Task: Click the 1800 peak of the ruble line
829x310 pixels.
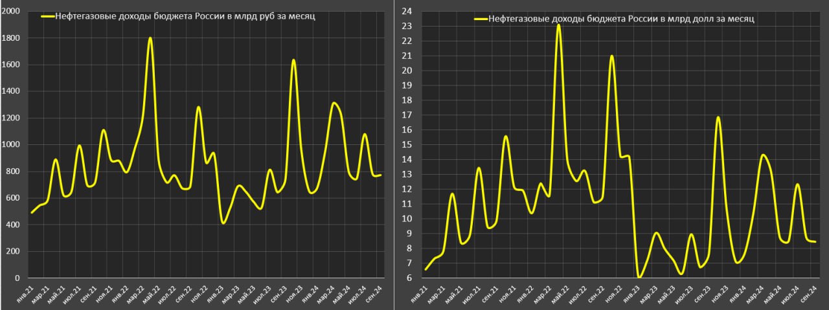Action: (x=150, y=38)
